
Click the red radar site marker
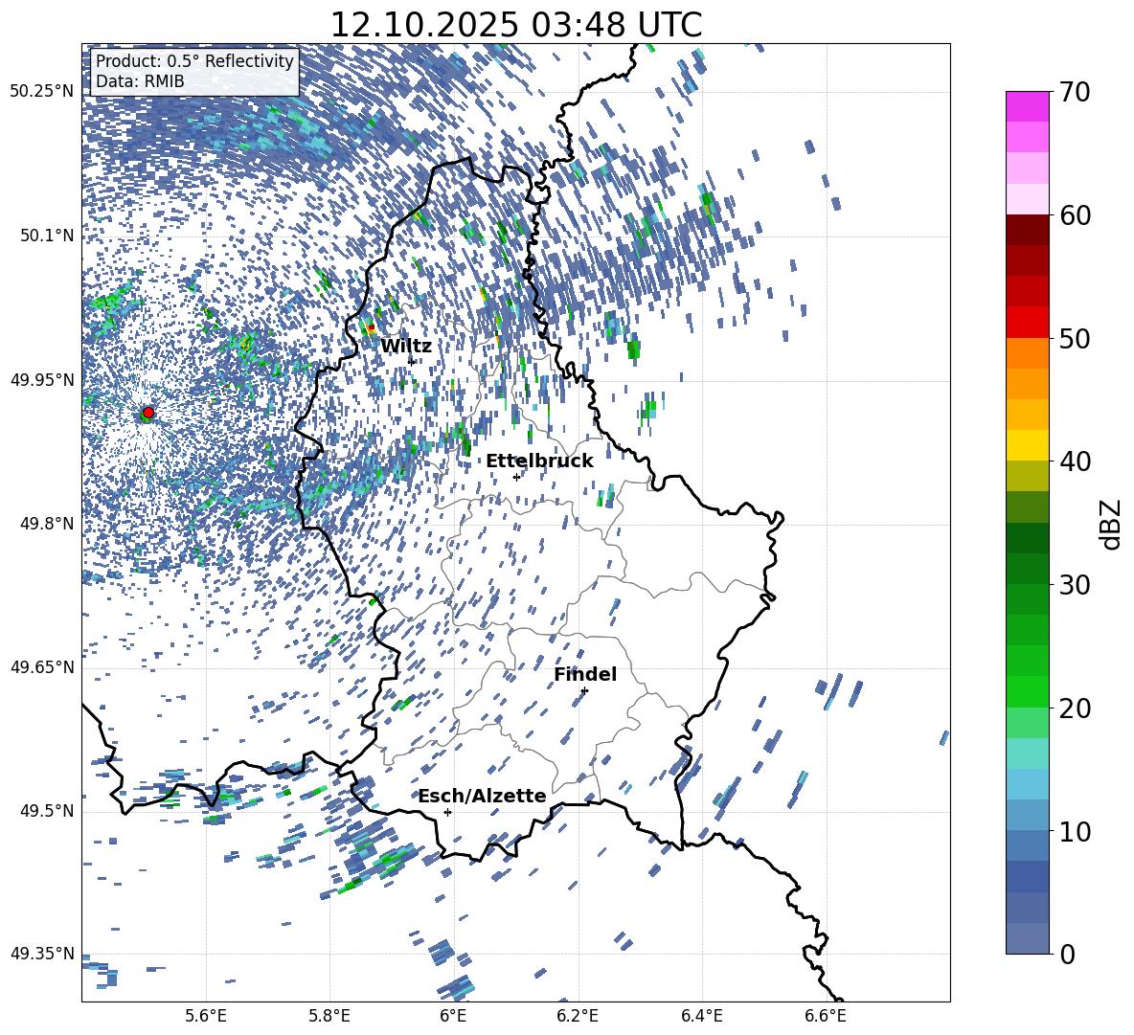pyautogui.click(x=148, y=412)
